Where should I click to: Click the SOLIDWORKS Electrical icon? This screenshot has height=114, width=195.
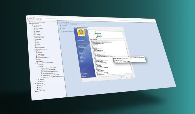pos(37,58)
